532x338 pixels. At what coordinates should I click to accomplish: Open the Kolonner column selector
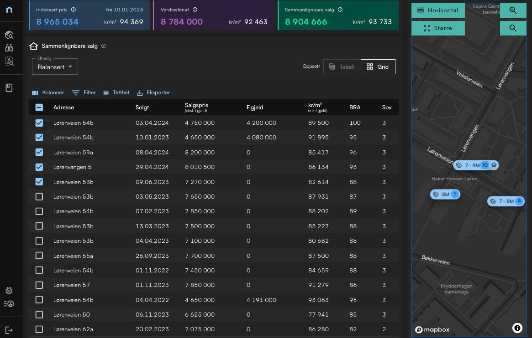(48, 92)
